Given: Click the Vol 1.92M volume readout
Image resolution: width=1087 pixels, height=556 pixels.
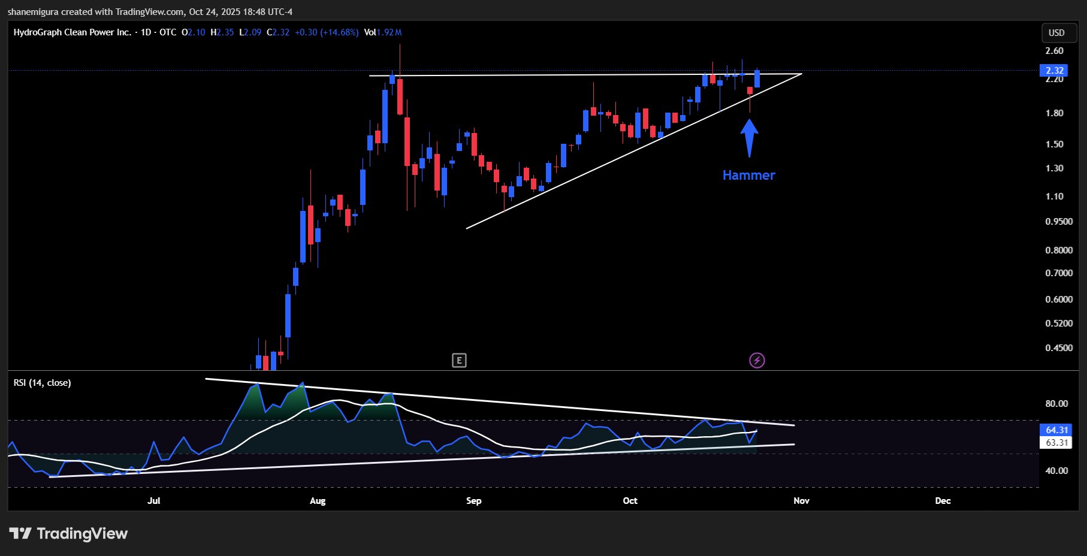Looking at the screenshot, I should point(383,32).
